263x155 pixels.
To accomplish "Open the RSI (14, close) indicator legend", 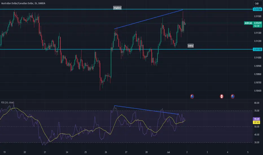I will (x=8, y=102).
